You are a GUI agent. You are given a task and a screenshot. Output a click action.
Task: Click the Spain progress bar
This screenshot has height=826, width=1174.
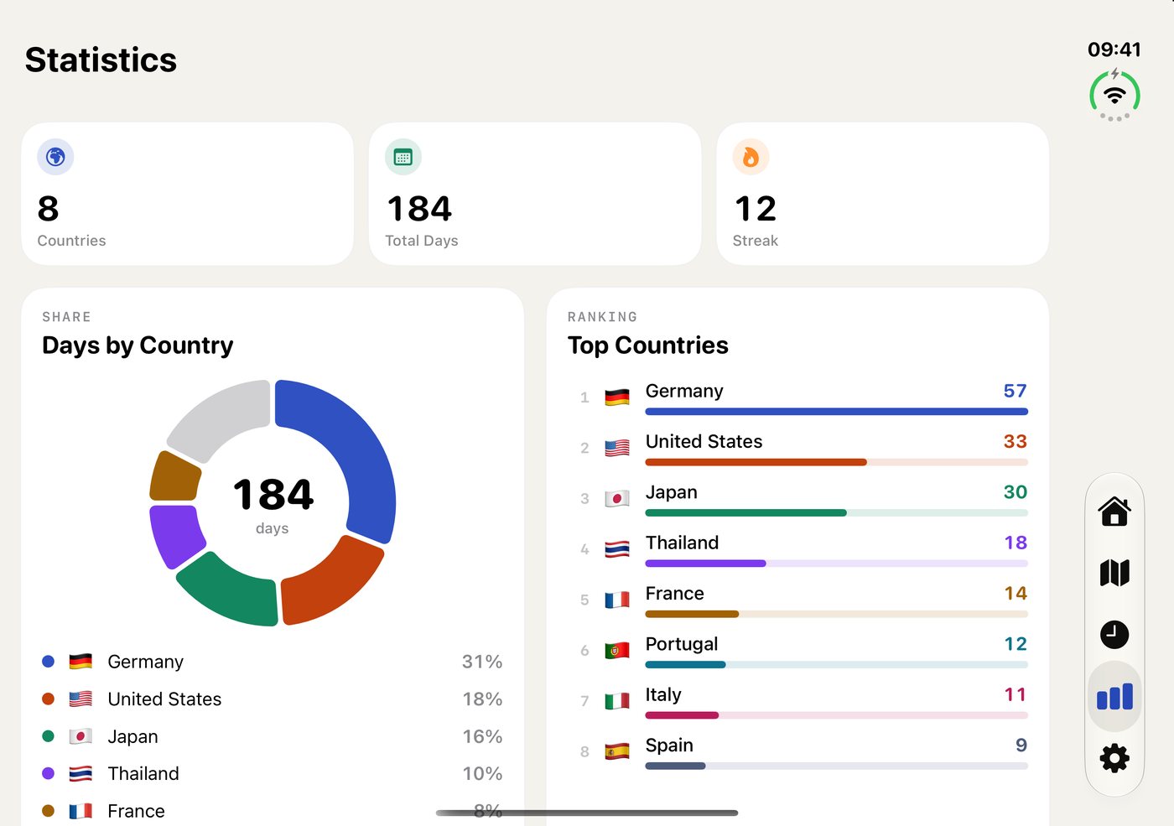click(x=836, y=766)
